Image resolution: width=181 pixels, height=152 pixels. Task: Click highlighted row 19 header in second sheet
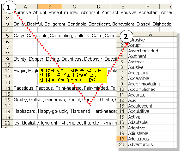[x=122, y=139]
